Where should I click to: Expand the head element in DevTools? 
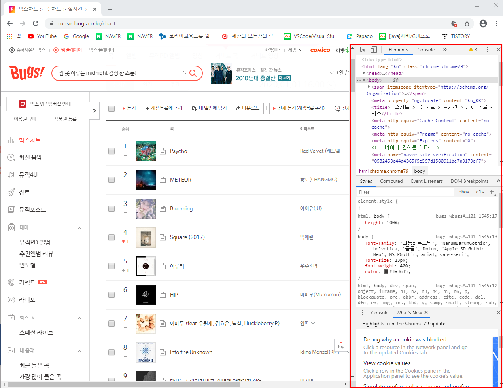click(x=364, y=73)
